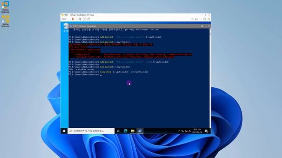Select the PowerShell button on guest taskbar
282x158 pixels.
pyautogui.click(x=140, y=131)
